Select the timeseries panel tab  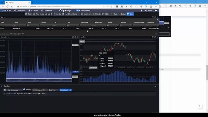click(4, 37)
